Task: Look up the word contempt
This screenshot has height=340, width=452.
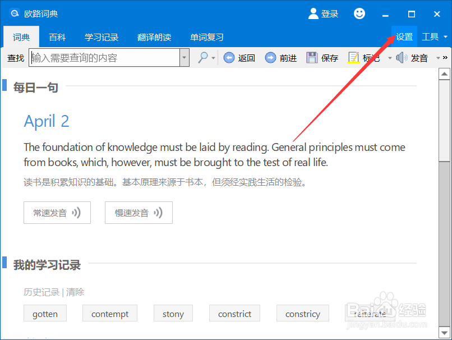Action: 110,314
